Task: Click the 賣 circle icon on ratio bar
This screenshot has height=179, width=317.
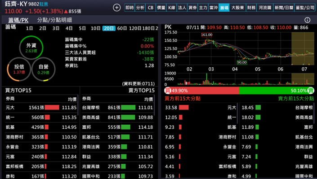Action: click(x=311, y=91)
